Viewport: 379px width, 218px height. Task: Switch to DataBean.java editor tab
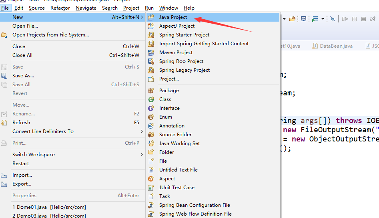coord(332,46)
